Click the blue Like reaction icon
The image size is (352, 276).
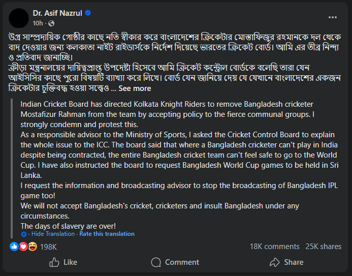click(14, 247)
